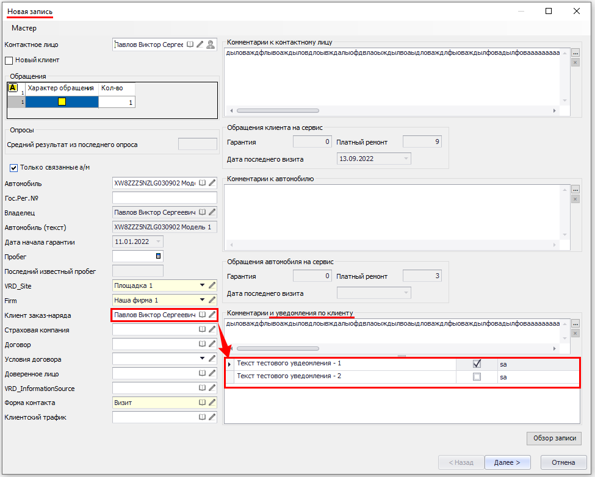Open calculator icon in Пробег field
Screen dimensions: 595x477
coord(159,256)
